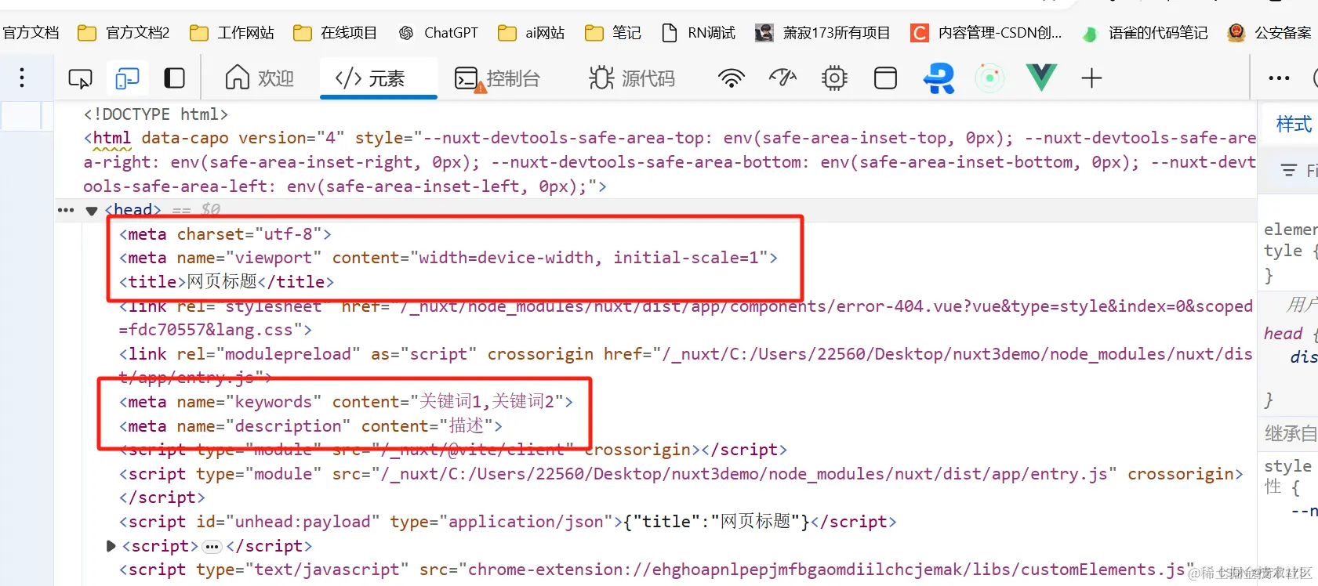Switch to the 欢迎 tab
Viewport: 1318px width, 586px height.
tap(260, 78)
